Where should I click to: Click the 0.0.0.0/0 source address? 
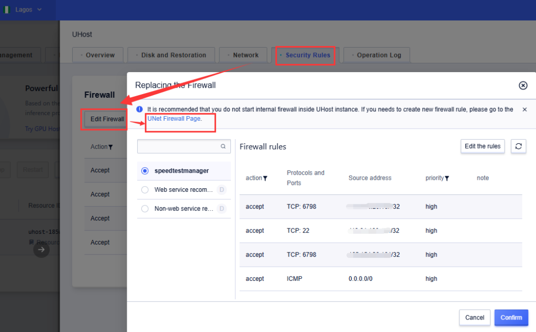click(360, 279)
